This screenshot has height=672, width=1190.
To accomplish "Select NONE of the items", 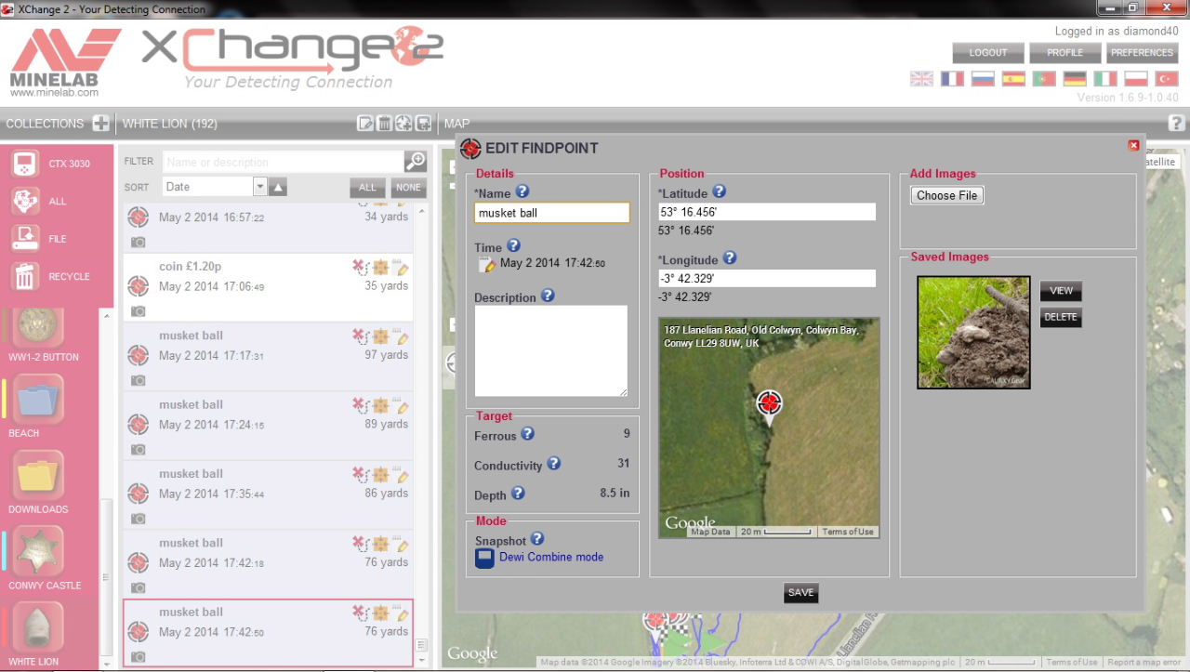I will (x=408, y=188).
